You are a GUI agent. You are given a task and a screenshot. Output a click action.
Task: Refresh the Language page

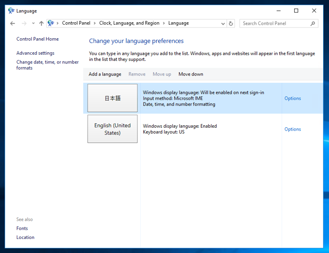[x=231, y=24]
